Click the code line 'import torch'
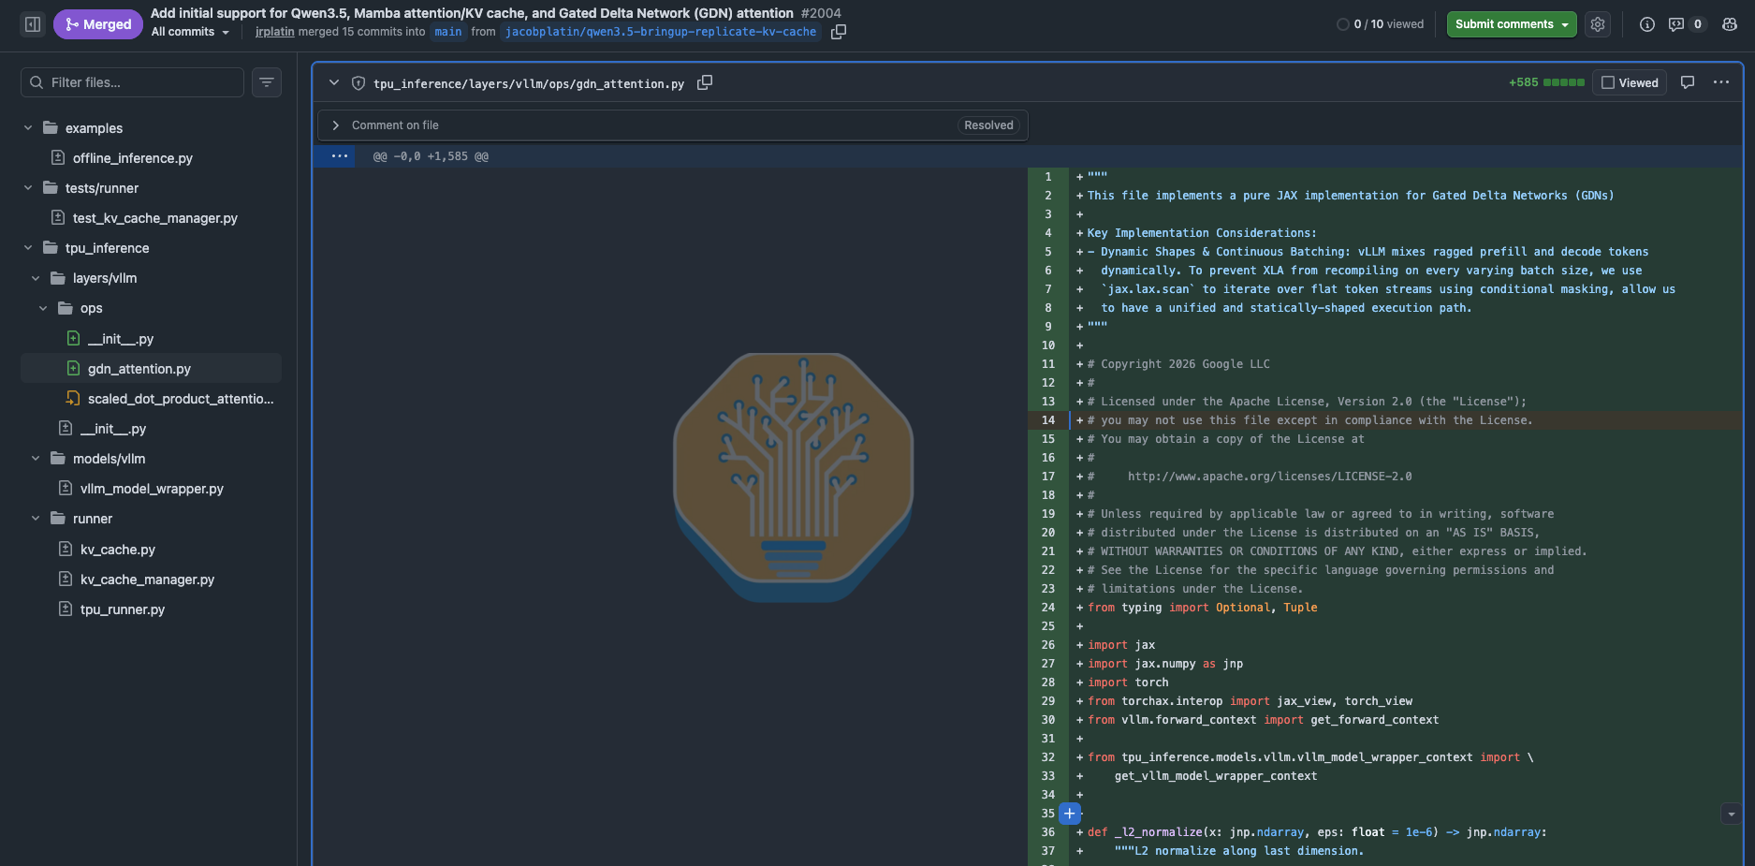Image resolution: width=1755 pixels, height=866 pixels. (x=1128, y=683)
